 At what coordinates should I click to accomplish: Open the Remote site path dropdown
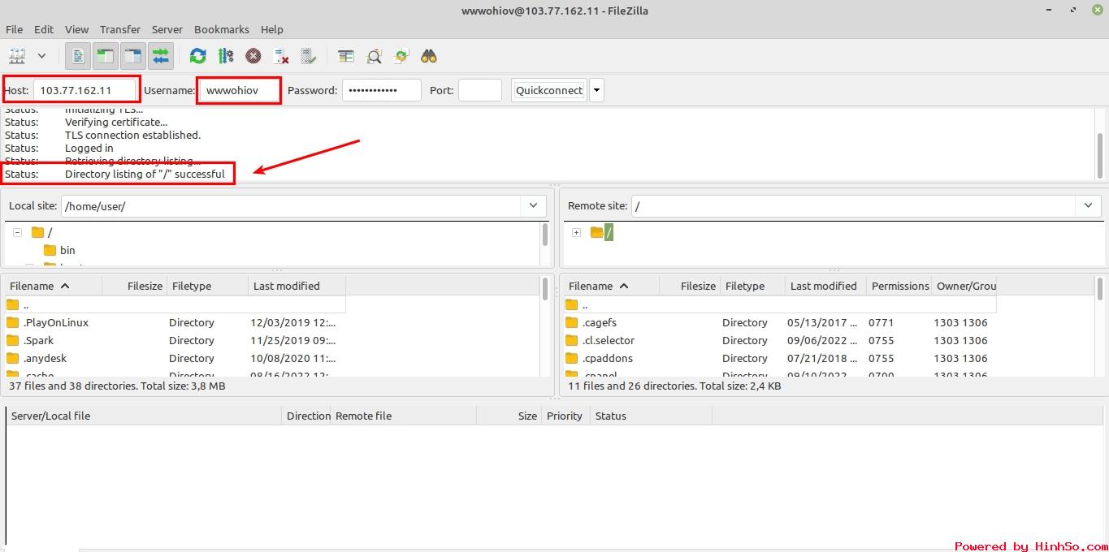[x=1088, y=205]
